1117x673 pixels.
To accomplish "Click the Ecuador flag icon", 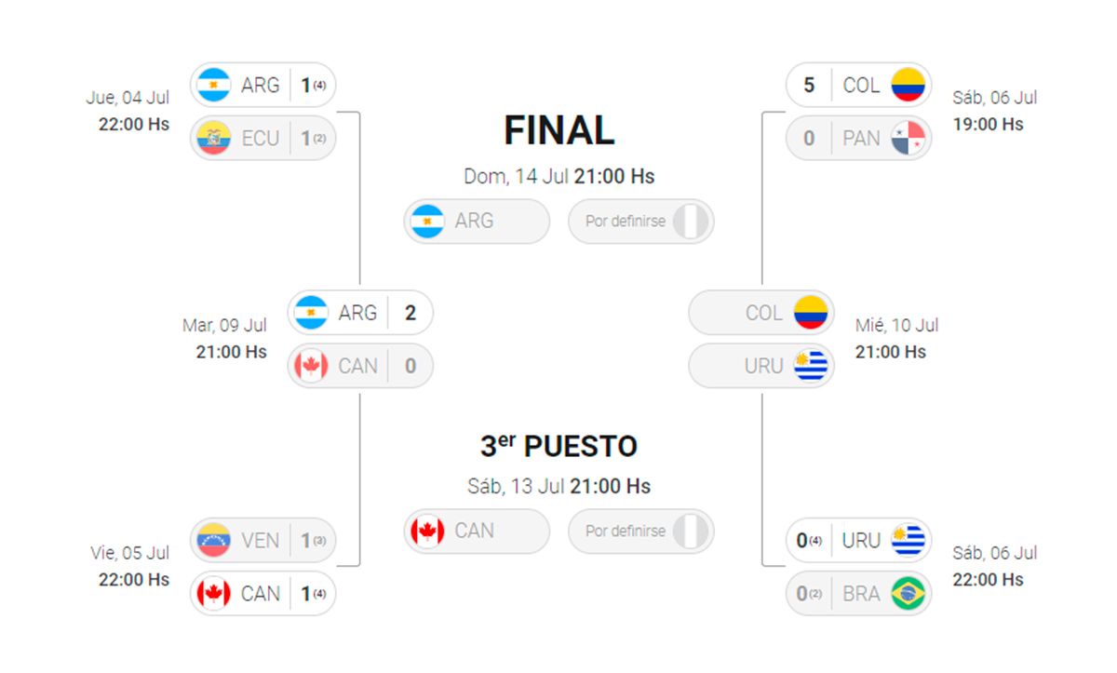I will (x=213, y=139).
